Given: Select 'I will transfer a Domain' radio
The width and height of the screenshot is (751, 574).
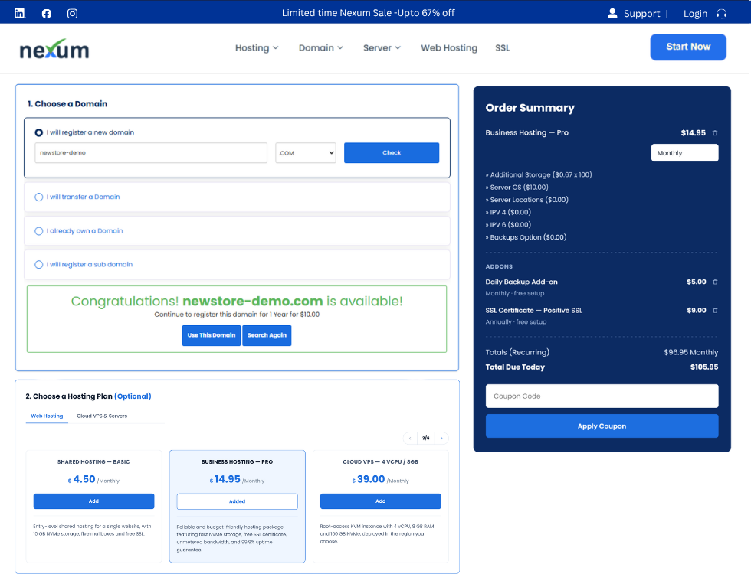Looking at the screenshot, I should (39, 197).
